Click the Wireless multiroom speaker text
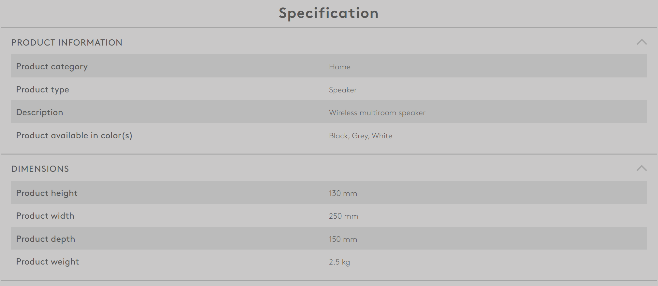658x286 pixels. pyautogui.click(x=377, y=113)
